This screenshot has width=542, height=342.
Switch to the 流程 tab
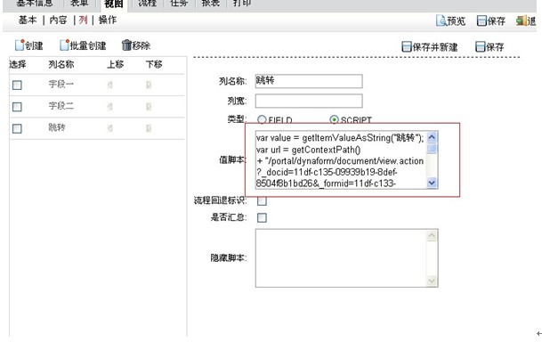click(147, 4)
